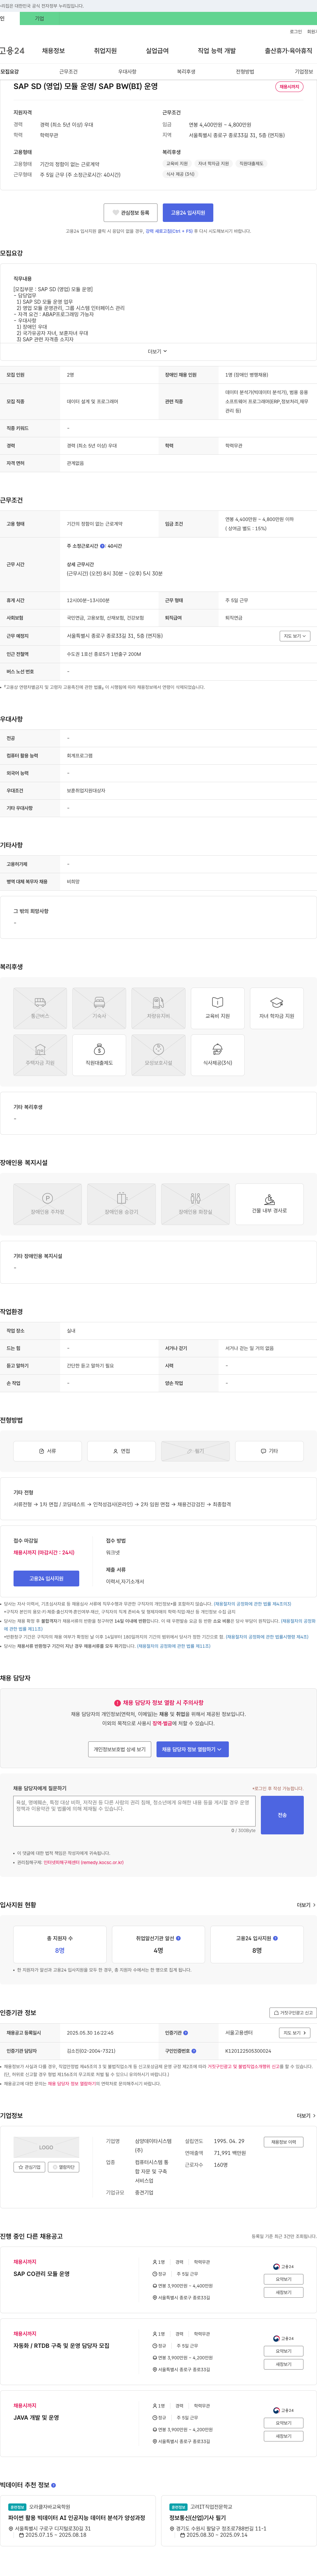Open the 정보통신산업기사 필기 recommended course
This screenshot has height=2576, width=317.
pyautogui.click(x=197, y=2518)
